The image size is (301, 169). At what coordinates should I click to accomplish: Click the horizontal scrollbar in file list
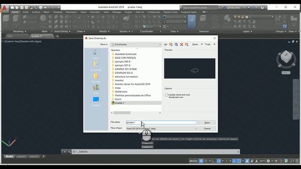pyautogui.click(x=122, y=113)
